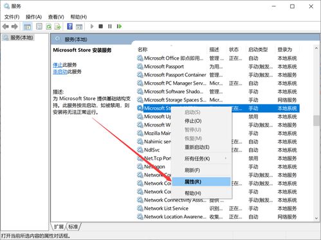Viewport: 321px width, 240px height.
Task: Click gear icon of Microsoft Passport row
Action: click(140, 67)
